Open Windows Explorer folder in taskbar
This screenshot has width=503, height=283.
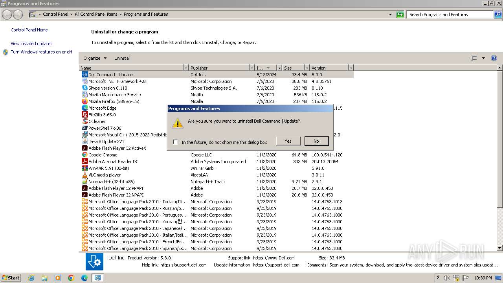pyautogui.click(x=44, y=278)
